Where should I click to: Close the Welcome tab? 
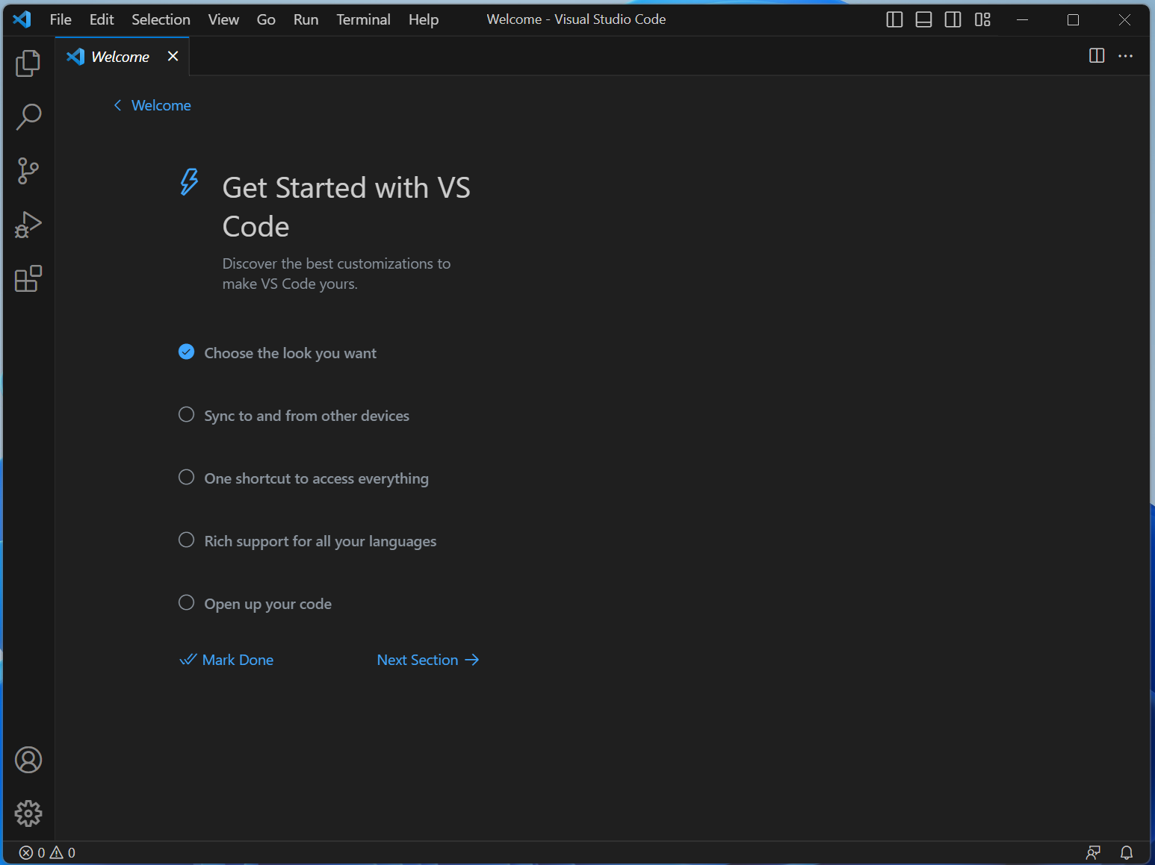173,56
